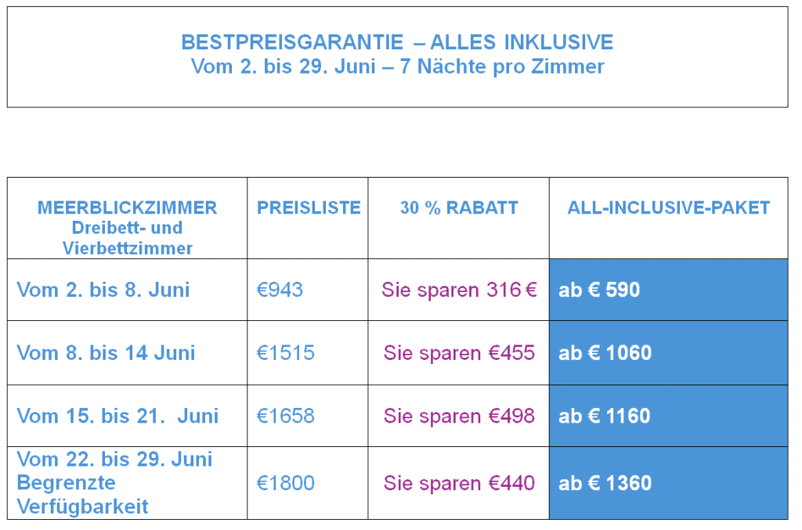Click the €1515 list price

pyautogui.click(x=286, y=353)
